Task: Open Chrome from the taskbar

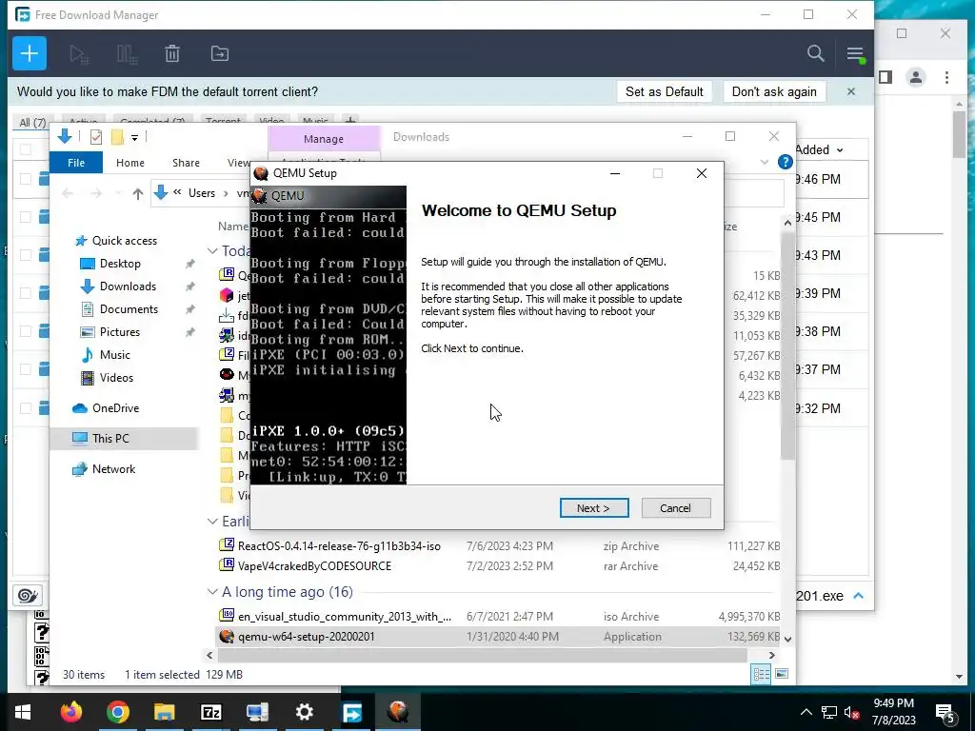Action: pos(117,712)
